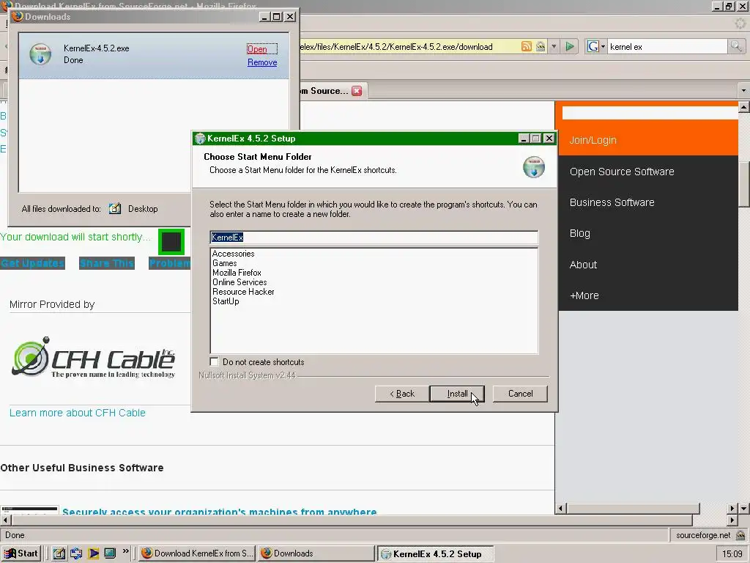Open the list all tabs dropdown
The image size is (750, 563).
click(743, 90)
